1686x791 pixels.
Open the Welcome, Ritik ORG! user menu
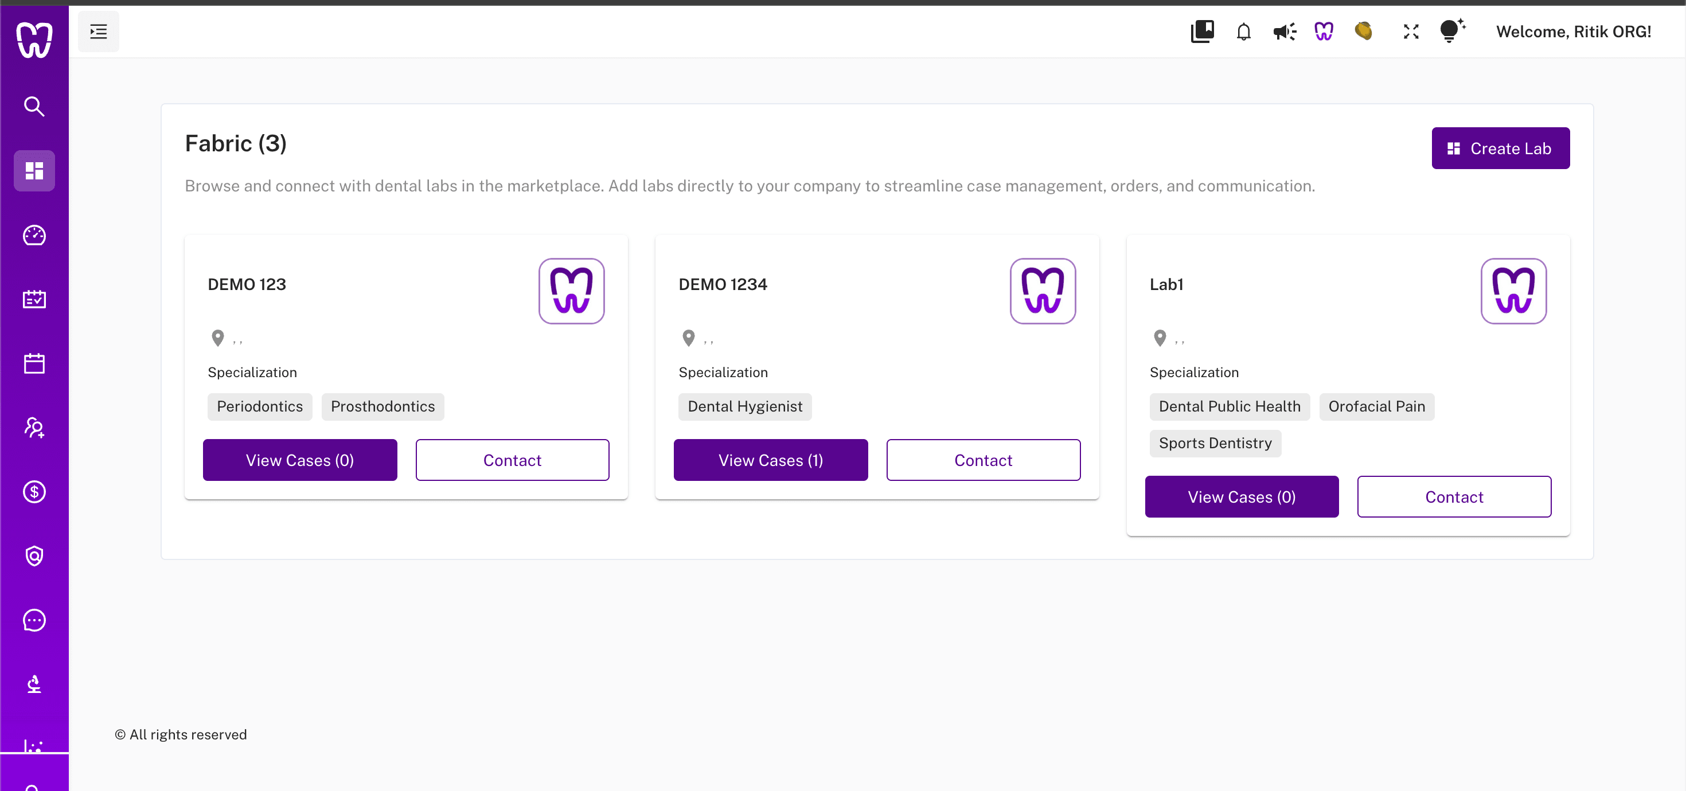pyautogui.click(x=1574, y=32)
